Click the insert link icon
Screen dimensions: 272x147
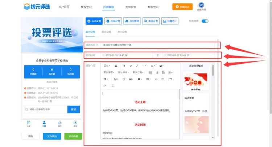tap(124, 79)
